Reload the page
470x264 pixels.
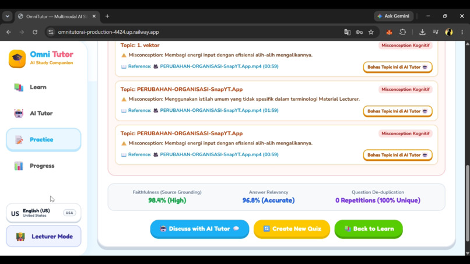tap(35, 32)
